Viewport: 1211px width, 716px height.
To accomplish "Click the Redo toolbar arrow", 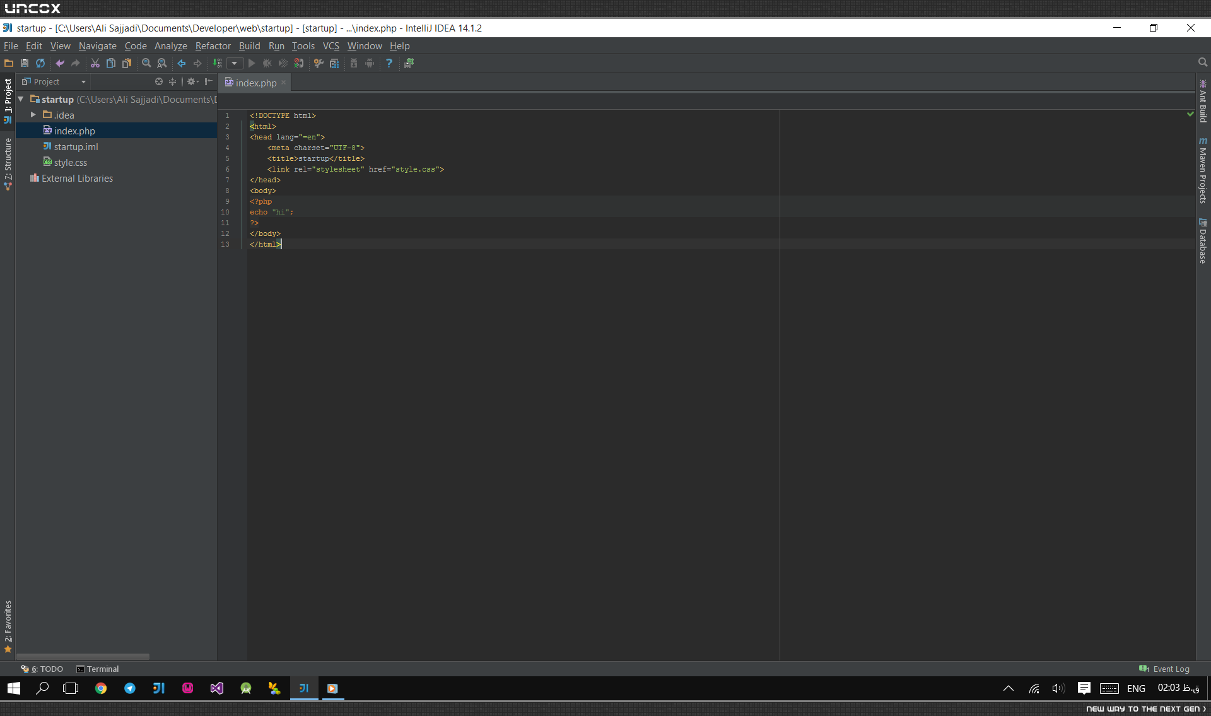I will [x=76, y=63].
